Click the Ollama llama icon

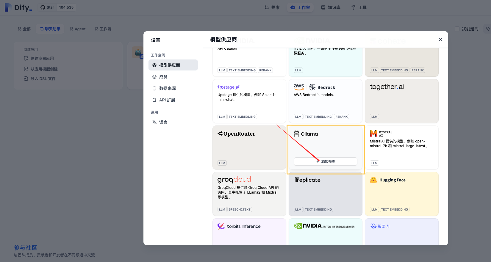click(296, 134)
